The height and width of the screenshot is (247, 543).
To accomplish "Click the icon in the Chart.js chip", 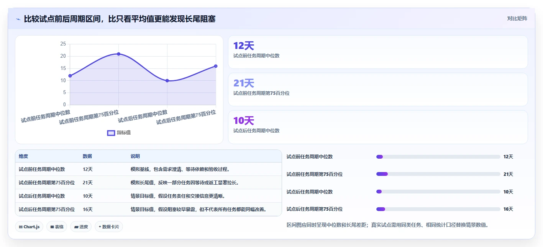I will tap(21, 227).
